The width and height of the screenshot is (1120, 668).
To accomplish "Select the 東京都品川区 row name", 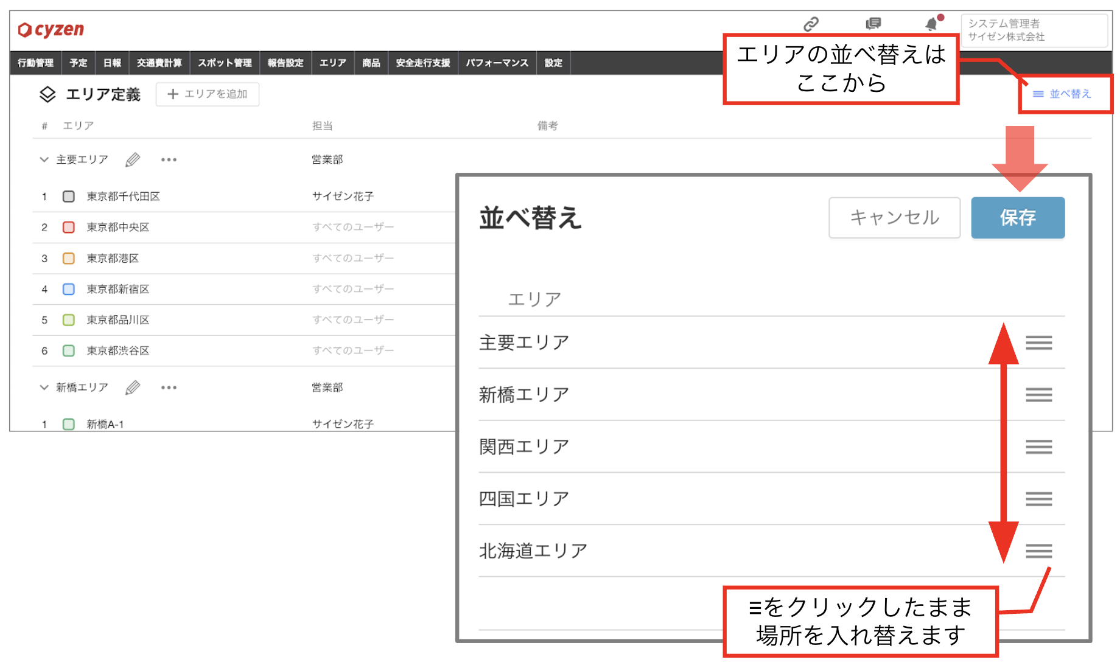I will point(118,320).
